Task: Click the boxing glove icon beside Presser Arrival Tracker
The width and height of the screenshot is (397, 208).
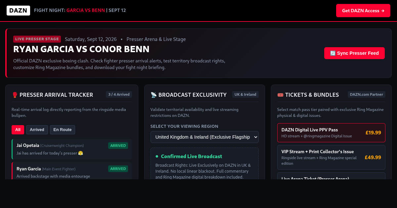Action: [15, 95]
